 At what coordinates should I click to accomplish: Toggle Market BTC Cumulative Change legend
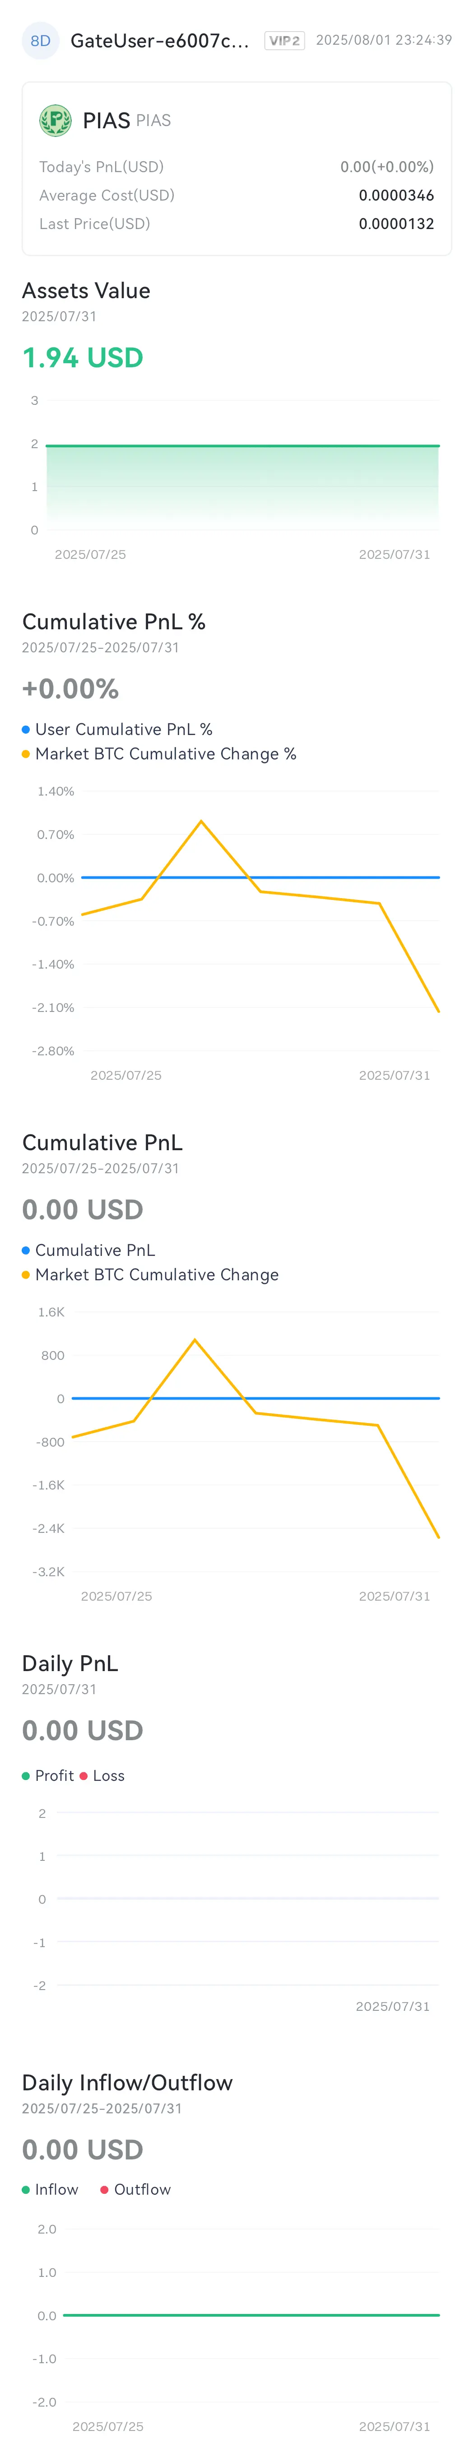tap(150, 1274)
